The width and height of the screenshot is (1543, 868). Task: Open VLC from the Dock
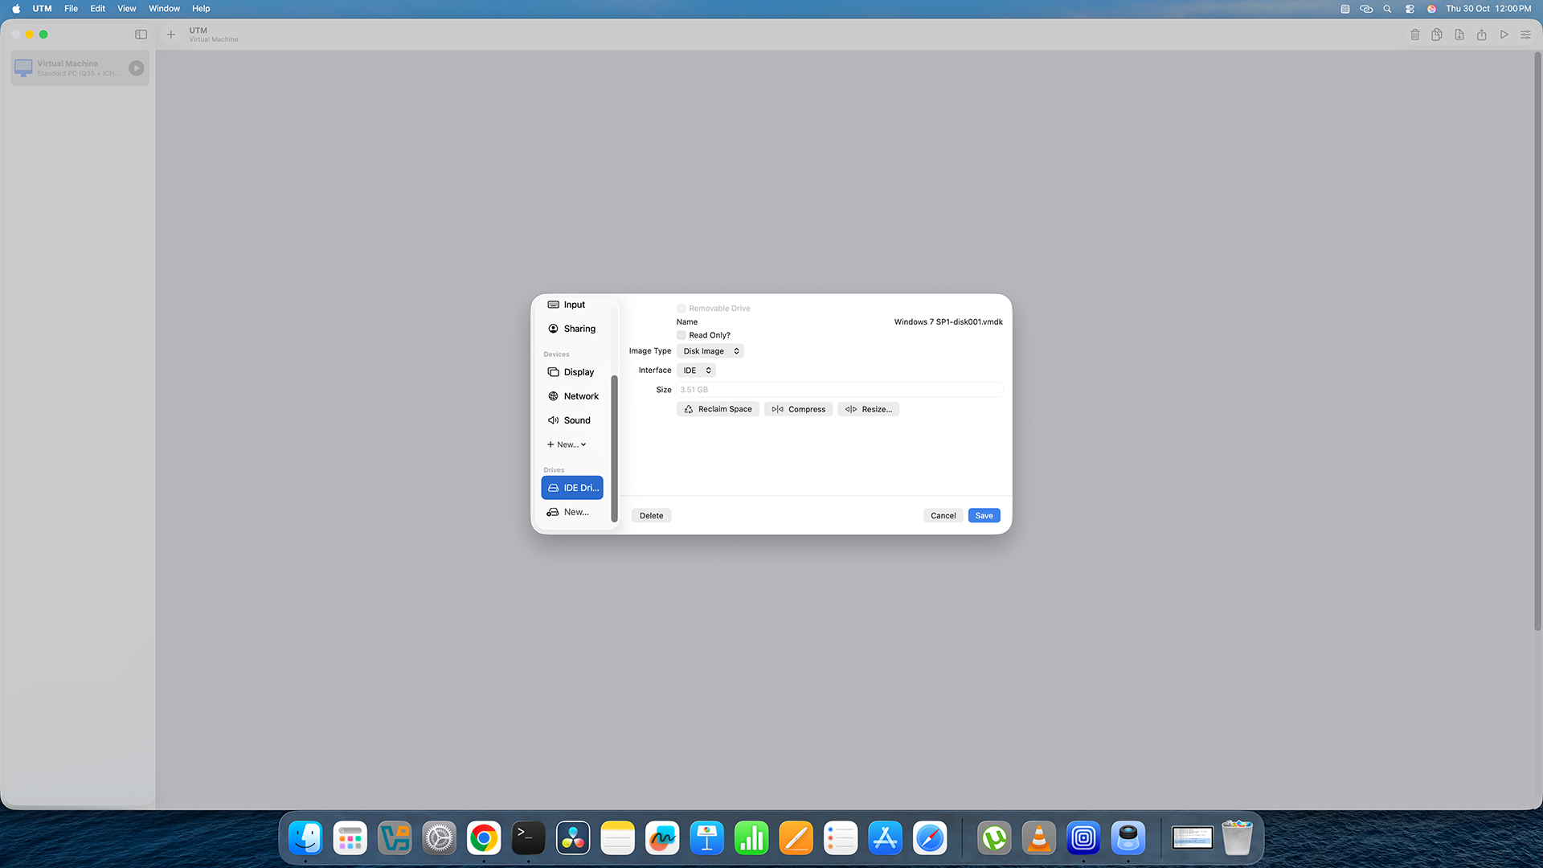1038,837
